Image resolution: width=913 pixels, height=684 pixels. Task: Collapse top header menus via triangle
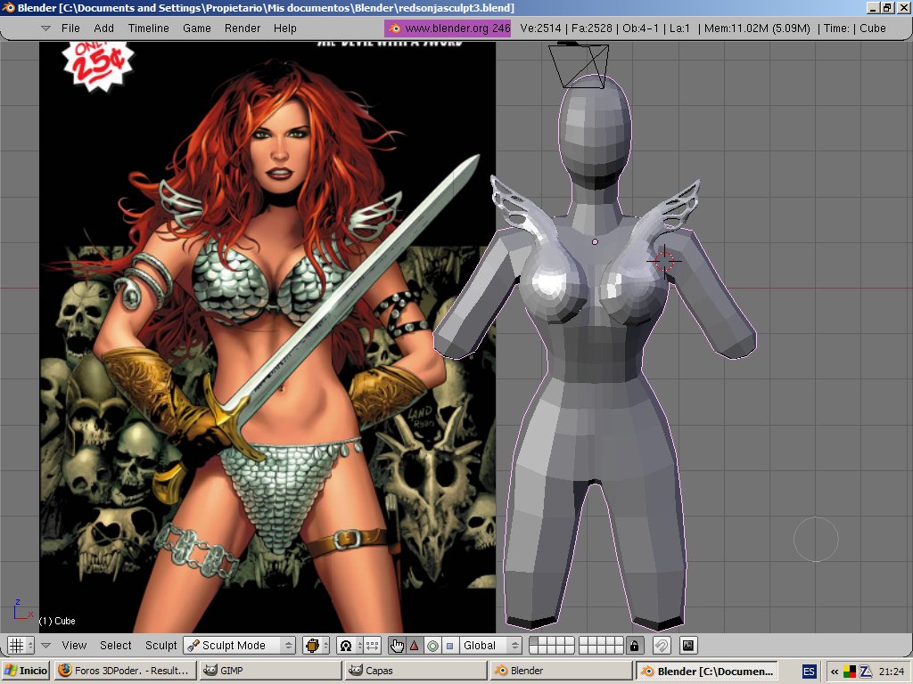pos(45,28)
